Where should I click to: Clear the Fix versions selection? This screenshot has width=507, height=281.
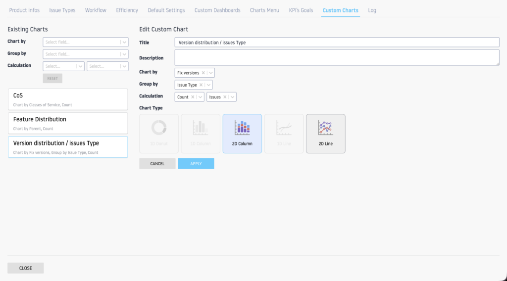tap(203, 73)
